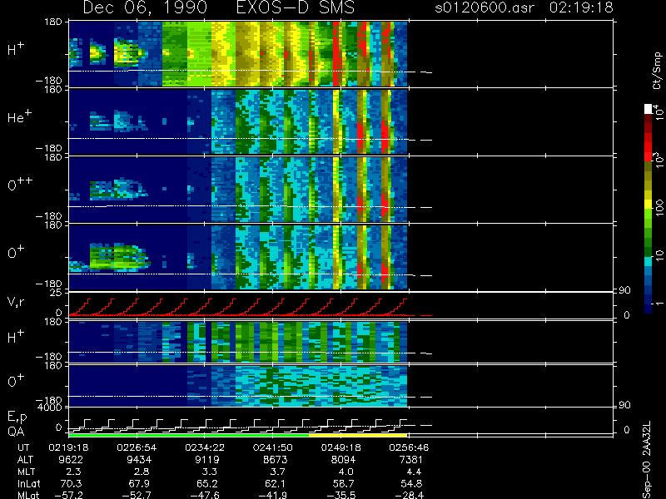Click the altitude value '8094'
Image resolution: width=666 pixels, height=499 pixels.
[343, 460]
